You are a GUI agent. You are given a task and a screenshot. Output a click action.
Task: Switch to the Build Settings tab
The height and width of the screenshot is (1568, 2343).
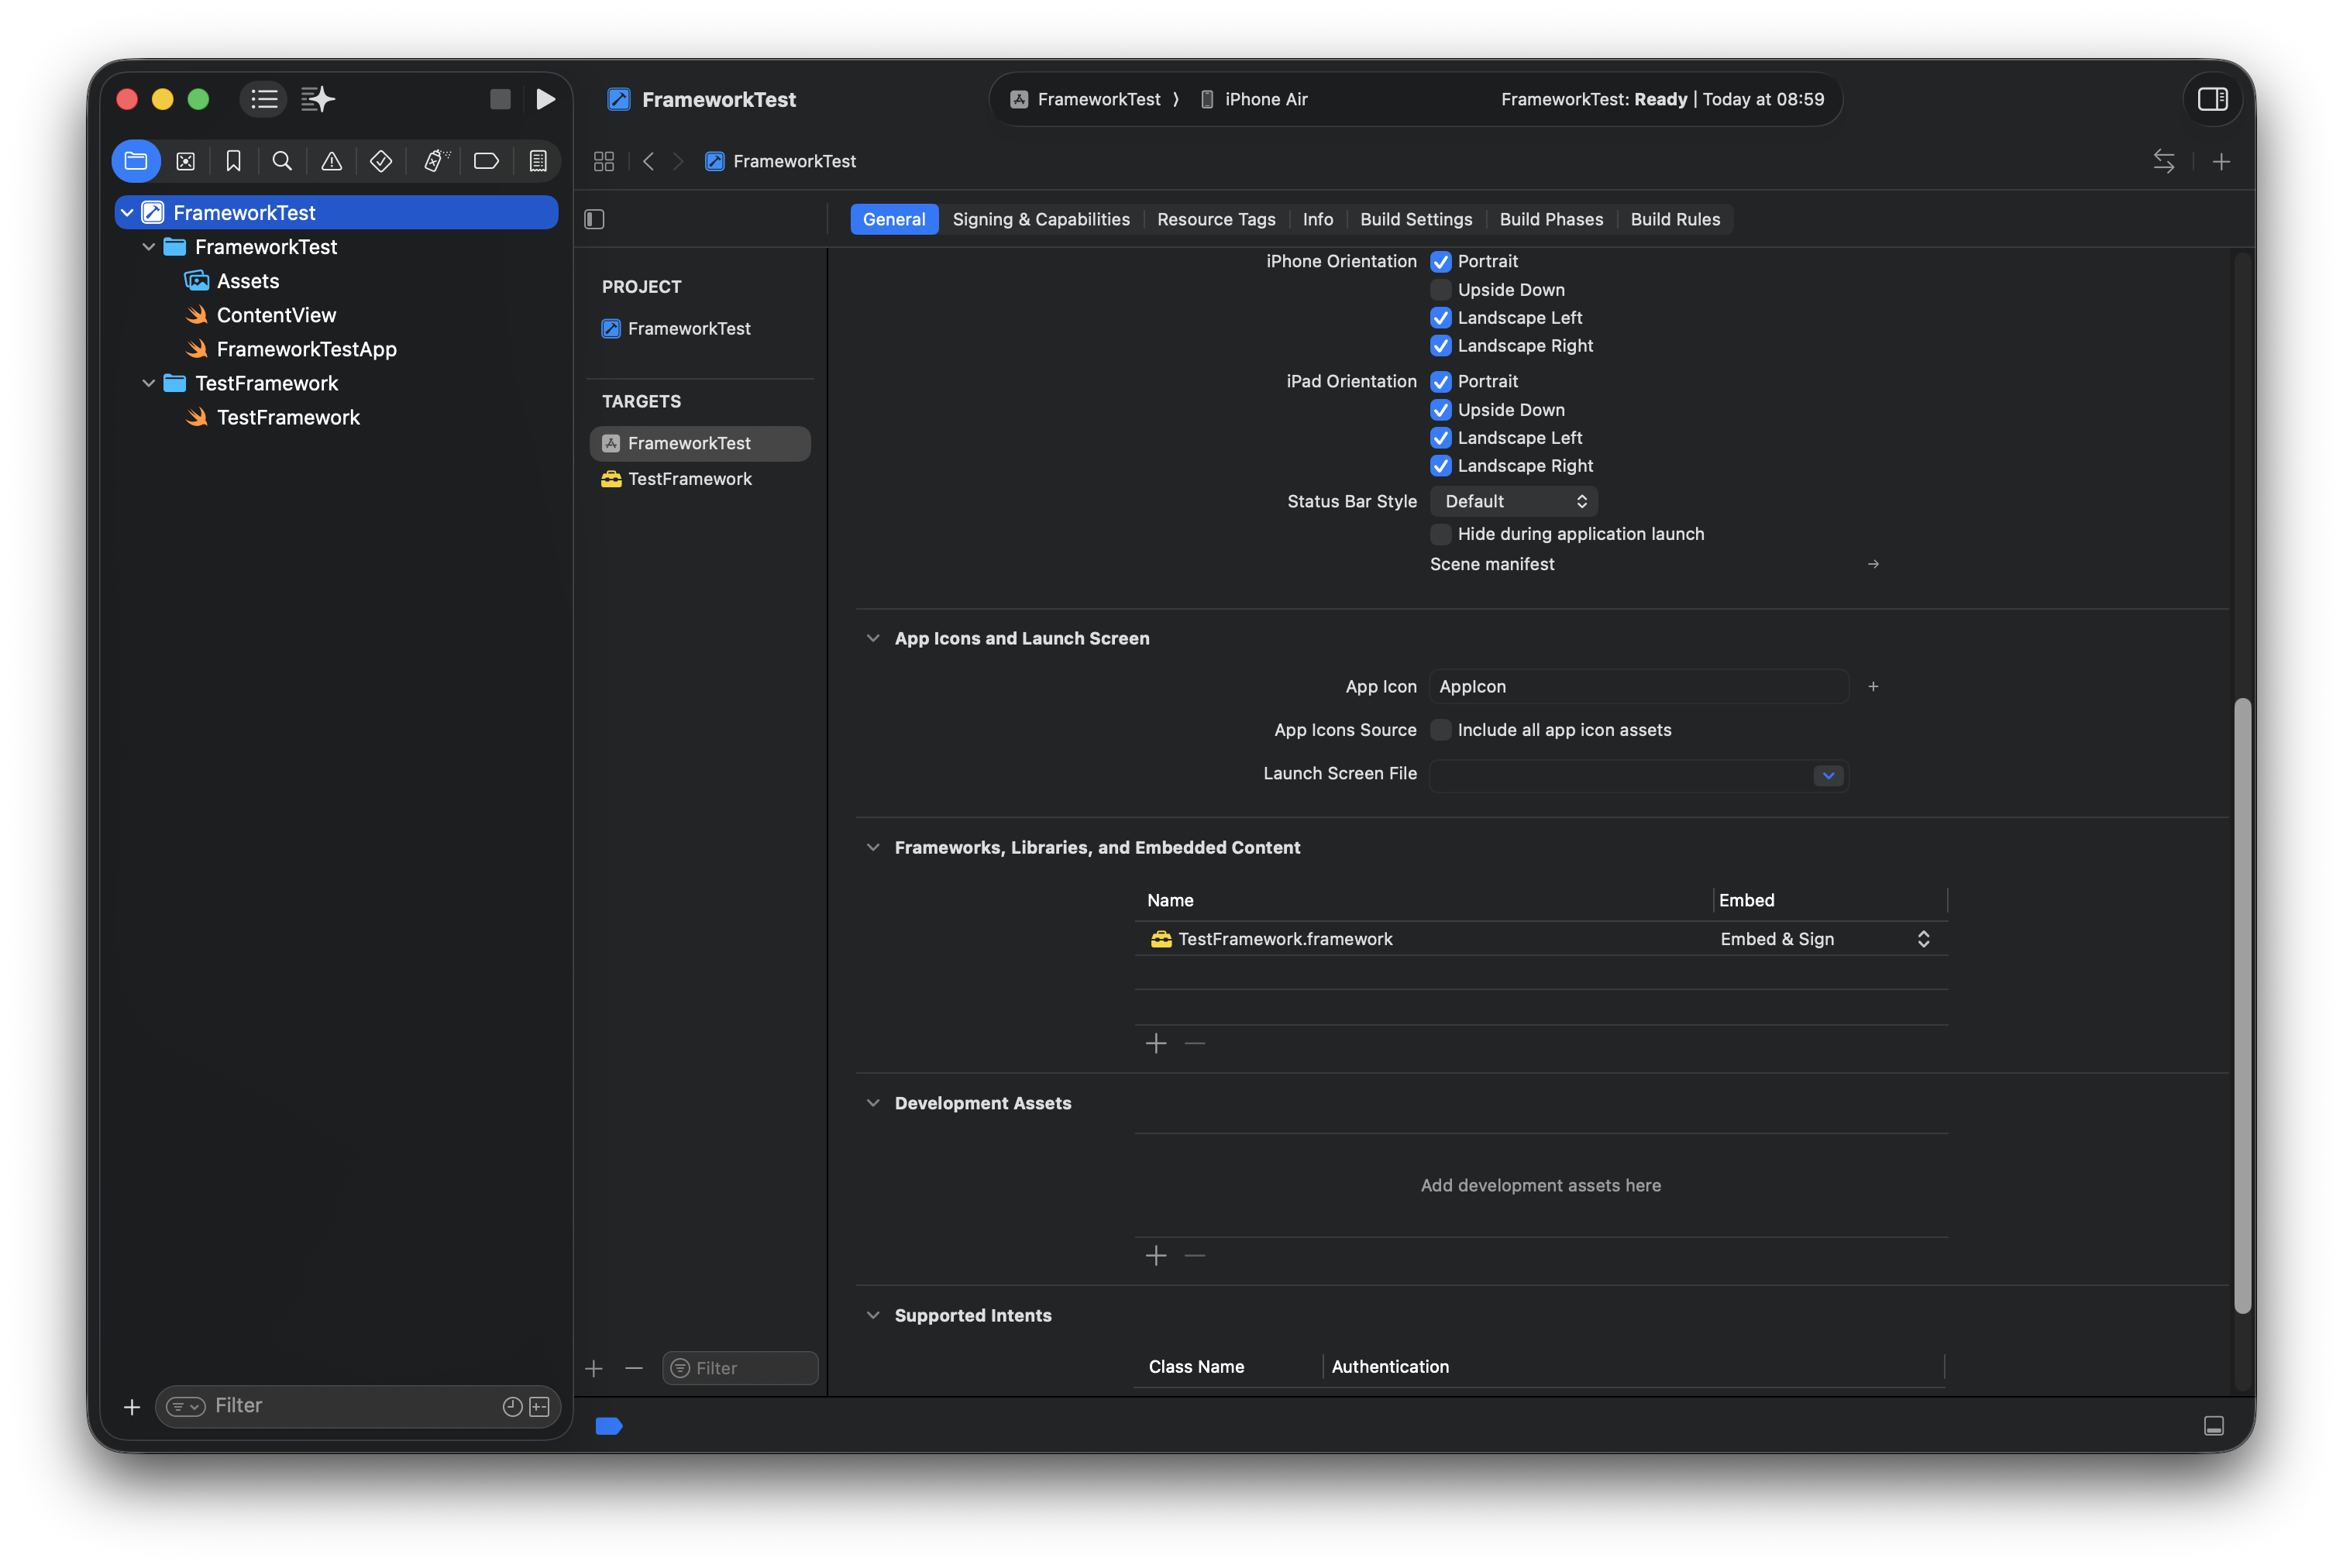tap(1415, 219)
